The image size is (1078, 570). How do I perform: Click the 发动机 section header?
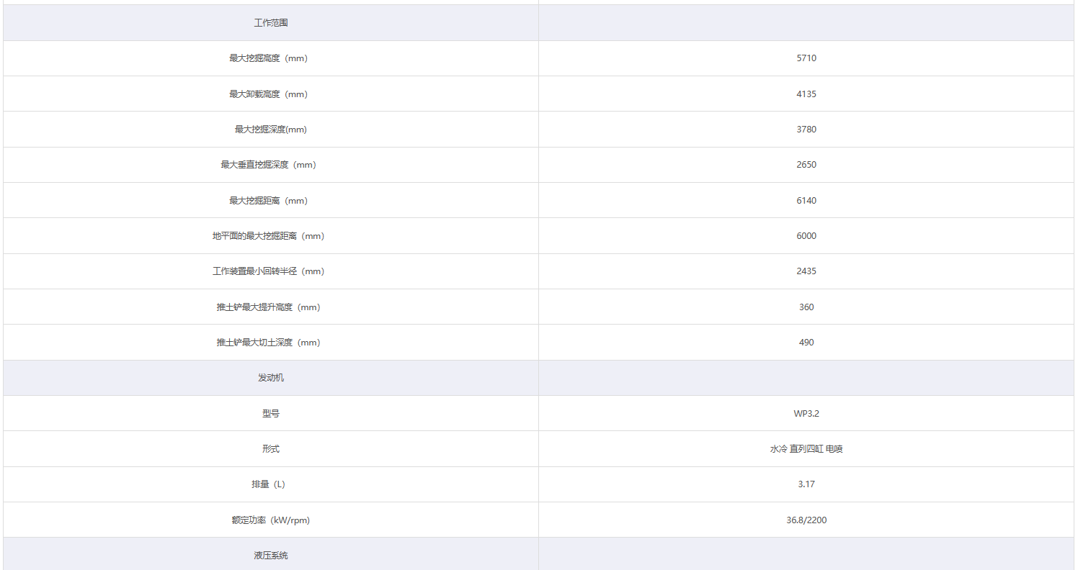271,378
